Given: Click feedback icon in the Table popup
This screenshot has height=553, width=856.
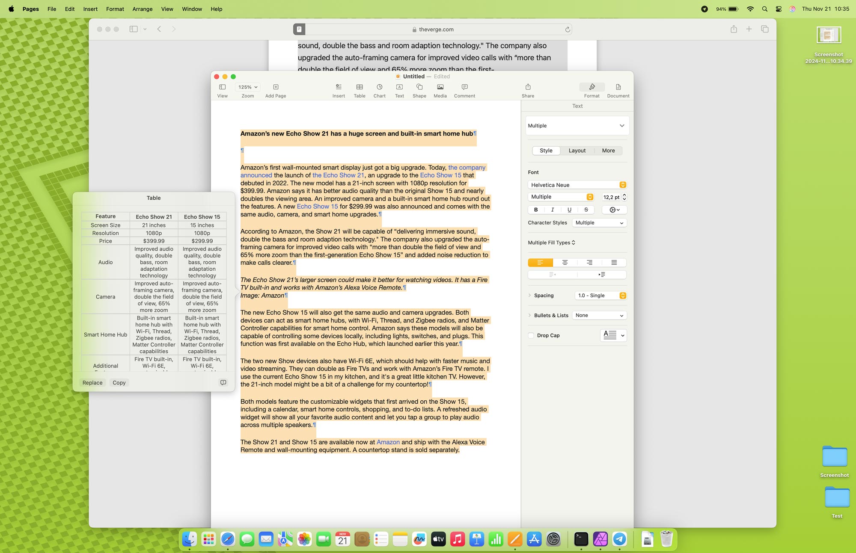Looking at the screenshot, I should pos(223,383).
